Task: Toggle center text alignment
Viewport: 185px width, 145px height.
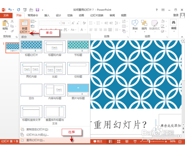Action: [96, 30]
